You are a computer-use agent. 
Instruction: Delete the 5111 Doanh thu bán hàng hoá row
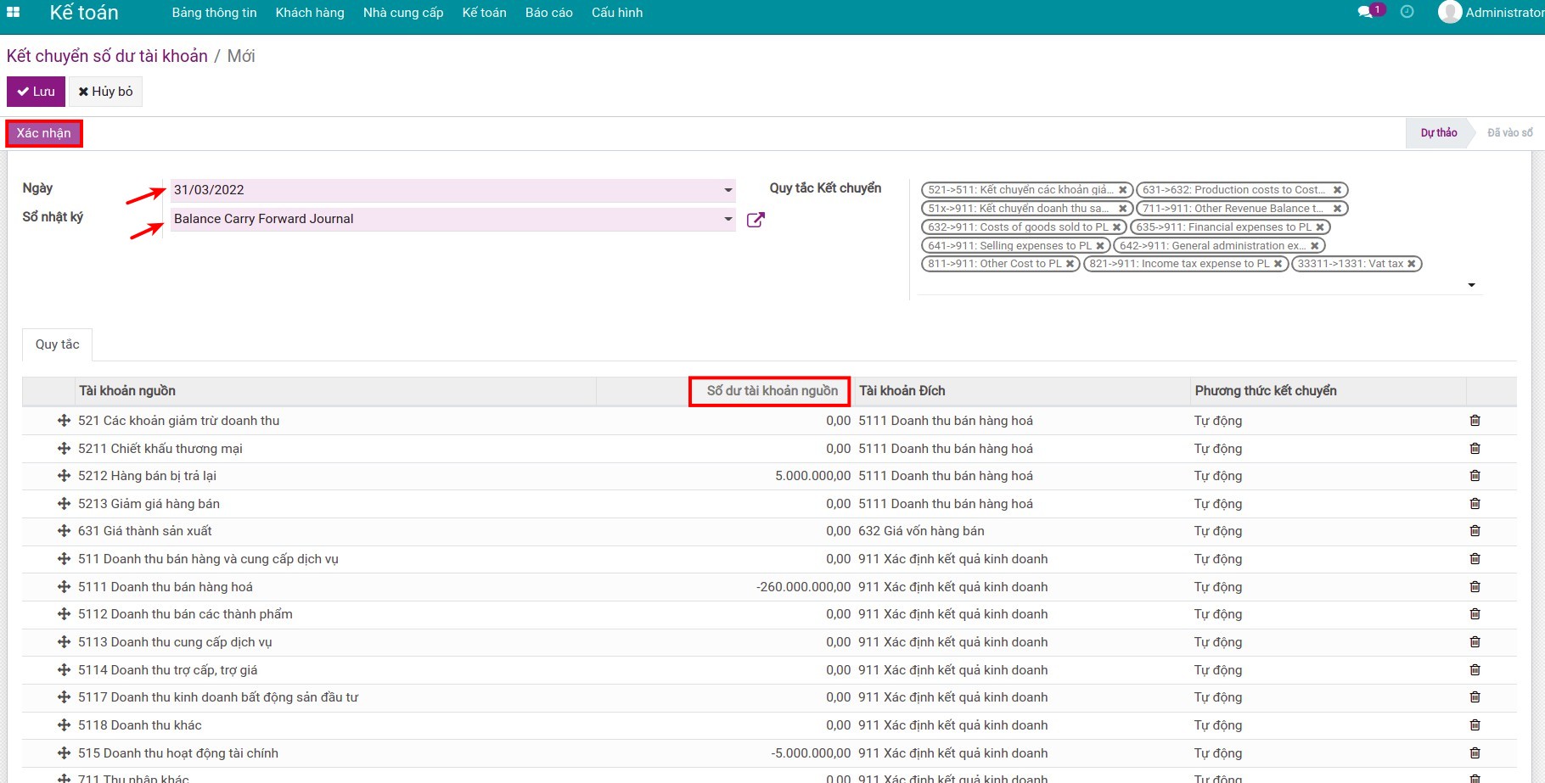[x=1475, y=587]
